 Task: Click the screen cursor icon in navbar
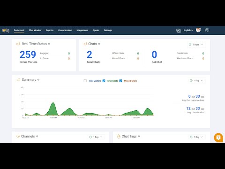pyautogui.click(x=179, y=31)
